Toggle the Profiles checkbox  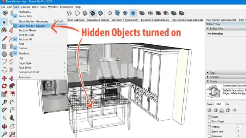click(209, 127)
